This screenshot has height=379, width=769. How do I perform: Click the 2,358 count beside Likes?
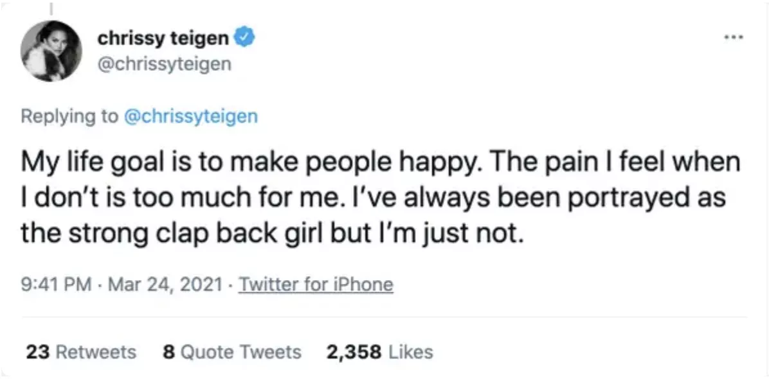(x=354, y=352)
